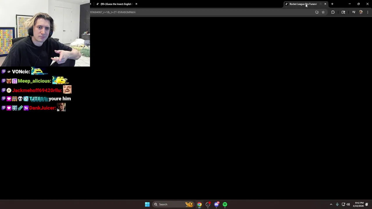
Task: Close the Guess the Insect tab
Action: 136,4
